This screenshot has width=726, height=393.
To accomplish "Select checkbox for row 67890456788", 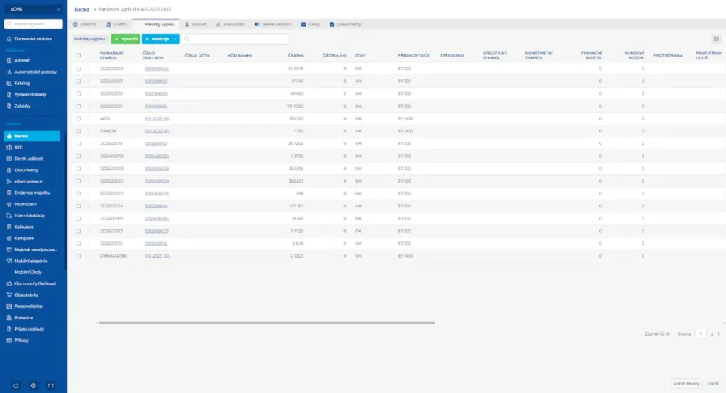I will tap(79, 256).
